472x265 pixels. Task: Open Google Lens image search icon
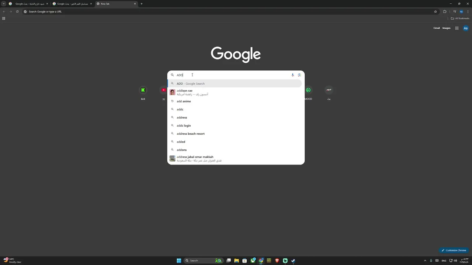tap(299, 75)
